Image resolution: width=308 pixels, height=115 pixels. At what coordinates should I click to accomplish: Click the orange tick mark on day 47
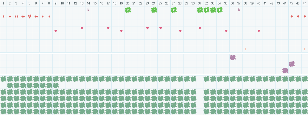pos(305,49)
